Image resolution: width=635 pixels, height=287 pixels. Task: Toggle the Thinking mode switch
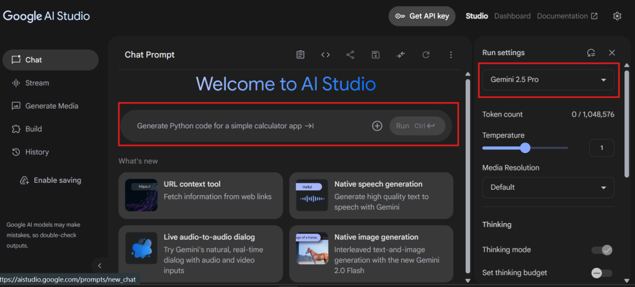click(602, 250)
